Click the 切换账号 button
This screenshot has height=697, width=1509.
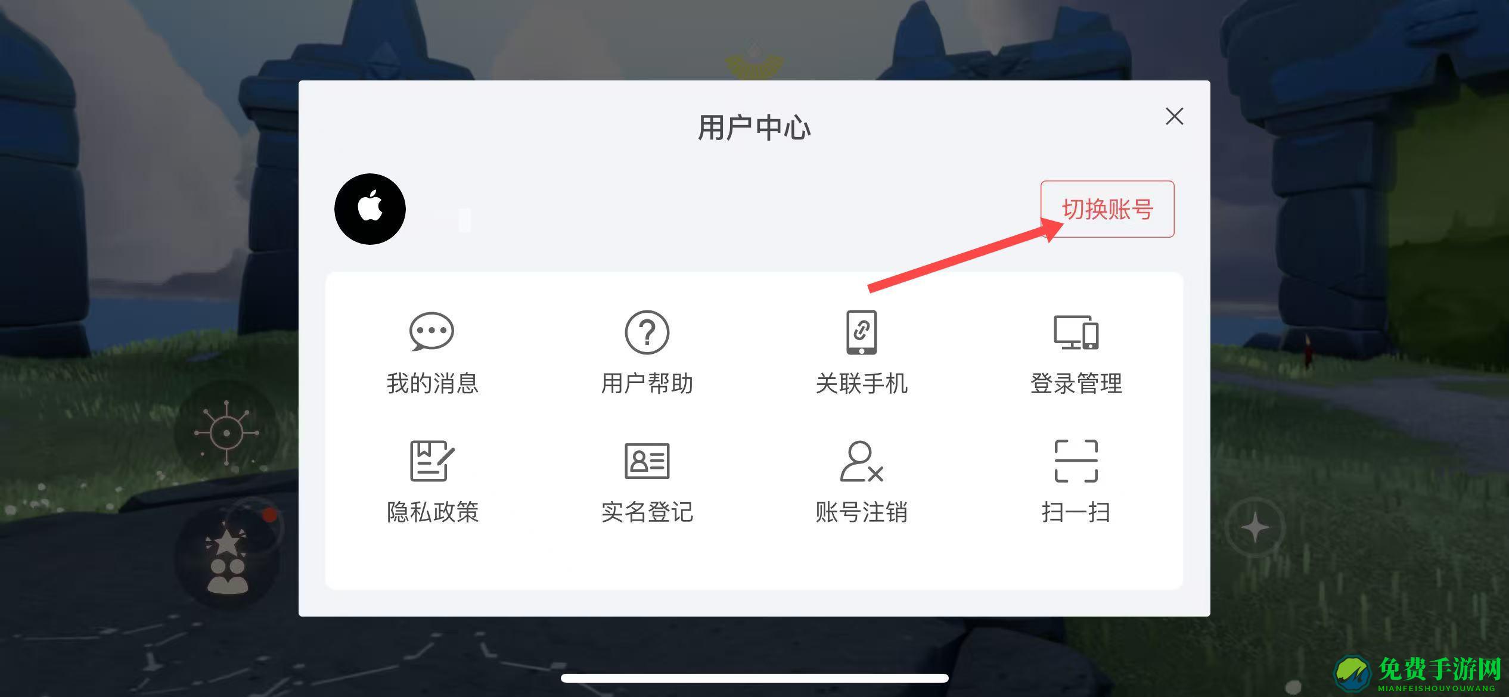pos(1107,209)
